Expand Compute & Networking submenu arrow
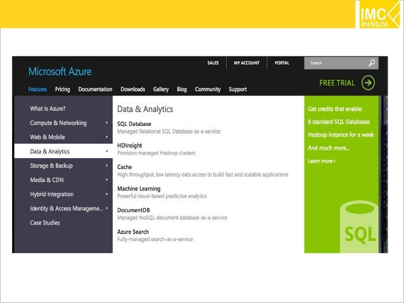This screenshot has width=404, height=303. [x=106, y=123]
